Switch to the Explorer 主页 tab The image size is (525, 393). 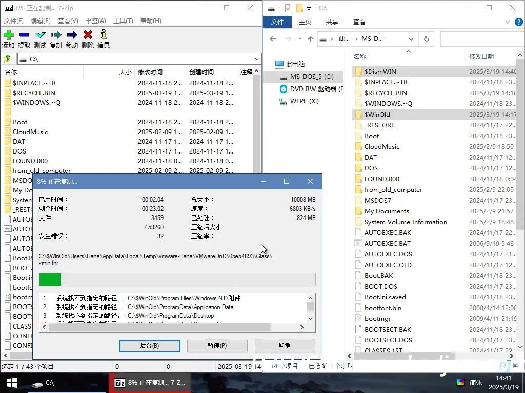305,21
